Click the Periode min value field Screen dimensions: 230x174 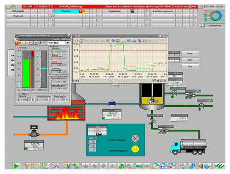[x=21, y=100]
